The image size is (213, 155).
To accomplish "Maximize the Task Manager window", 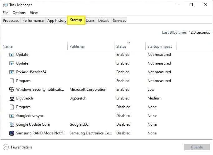I will pos(191,5).
